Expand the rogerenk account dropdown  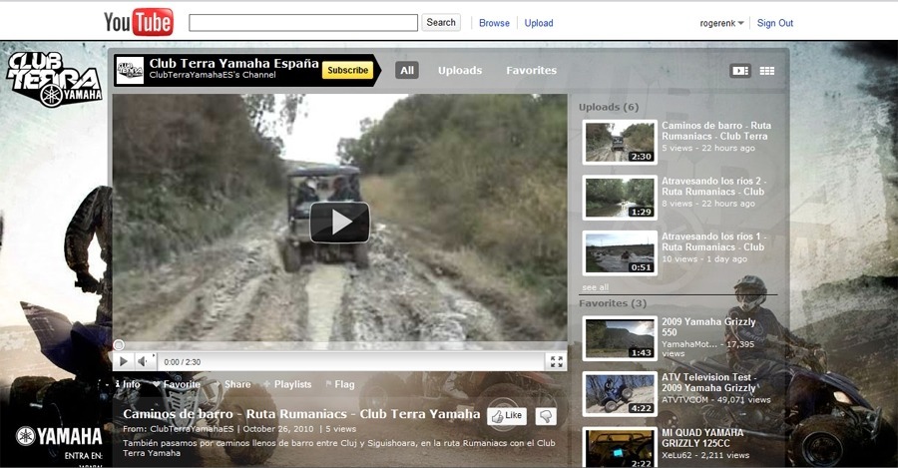point(721,23)
